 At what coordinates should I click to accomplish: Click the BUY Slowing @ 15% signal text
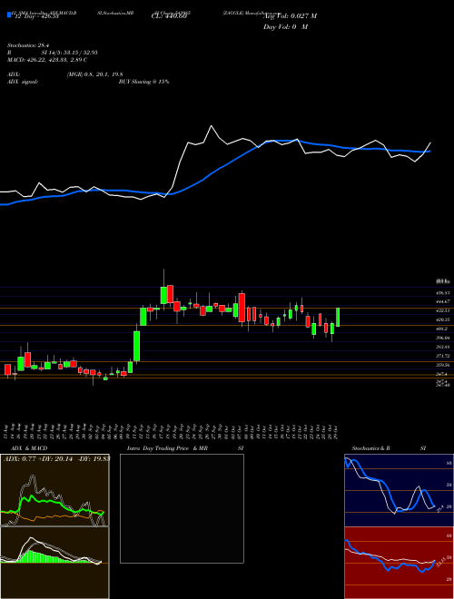143,82
